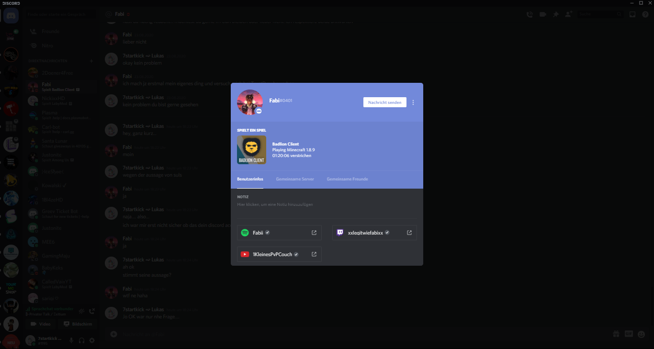Open the Freunde friends list
Viewport: 654px width, 349px height.
[x=62, y=32]
